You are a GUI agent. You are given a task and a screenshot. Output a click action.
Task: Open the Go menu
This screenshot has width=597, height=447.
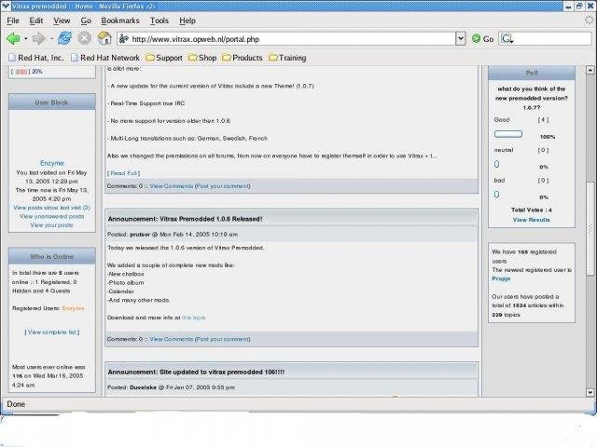(86, 20)
